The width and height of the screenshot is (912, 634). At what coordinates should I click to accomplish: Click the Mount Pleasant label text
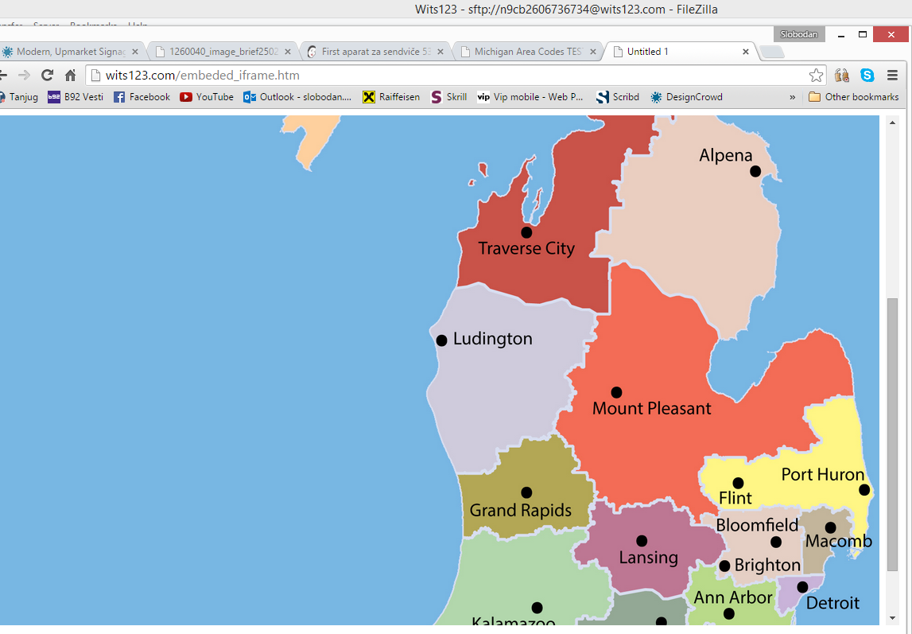coord(651,408)
